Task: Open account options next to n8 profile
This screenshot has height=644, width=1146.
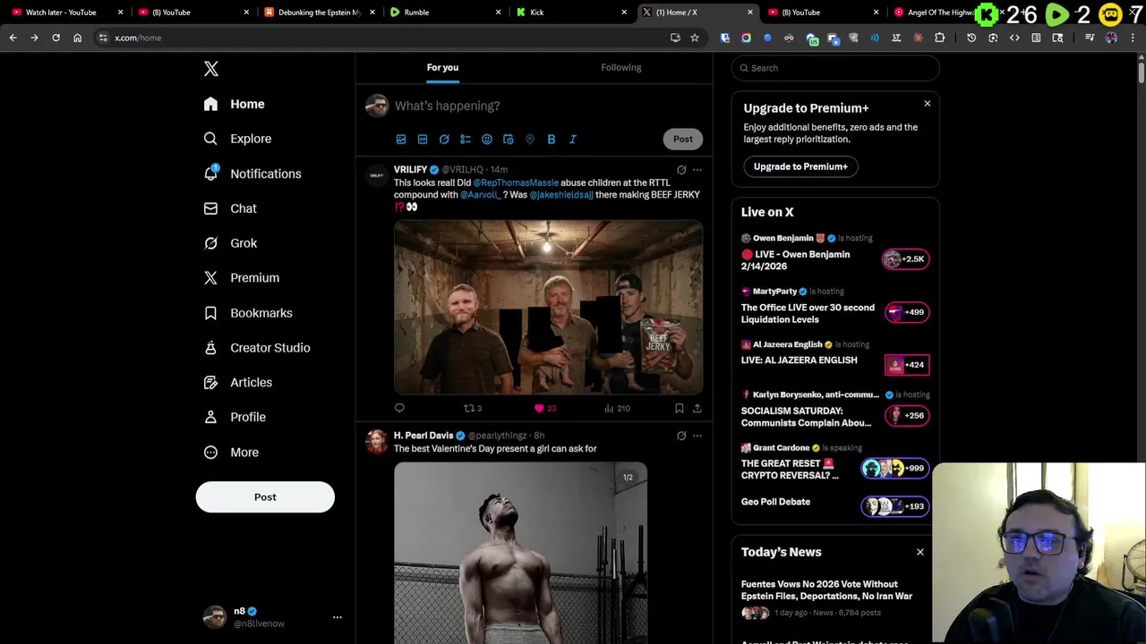Action: tap(338, 617)
